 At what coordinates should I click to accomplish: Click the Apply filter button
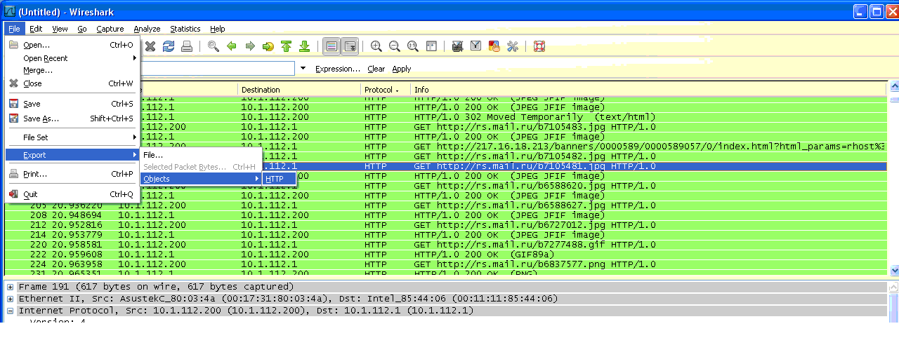(402, 69)
